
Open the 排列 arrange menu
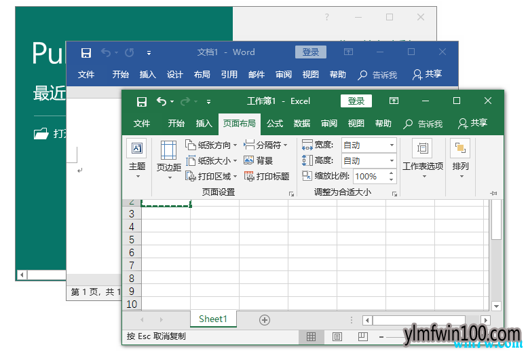[460, 158]
